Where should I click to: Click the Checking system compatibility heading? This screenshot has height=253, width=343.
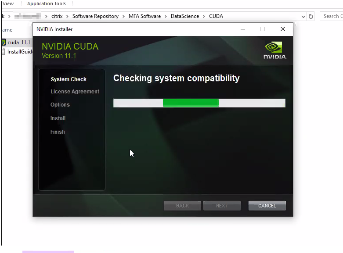tap(176, 78)
